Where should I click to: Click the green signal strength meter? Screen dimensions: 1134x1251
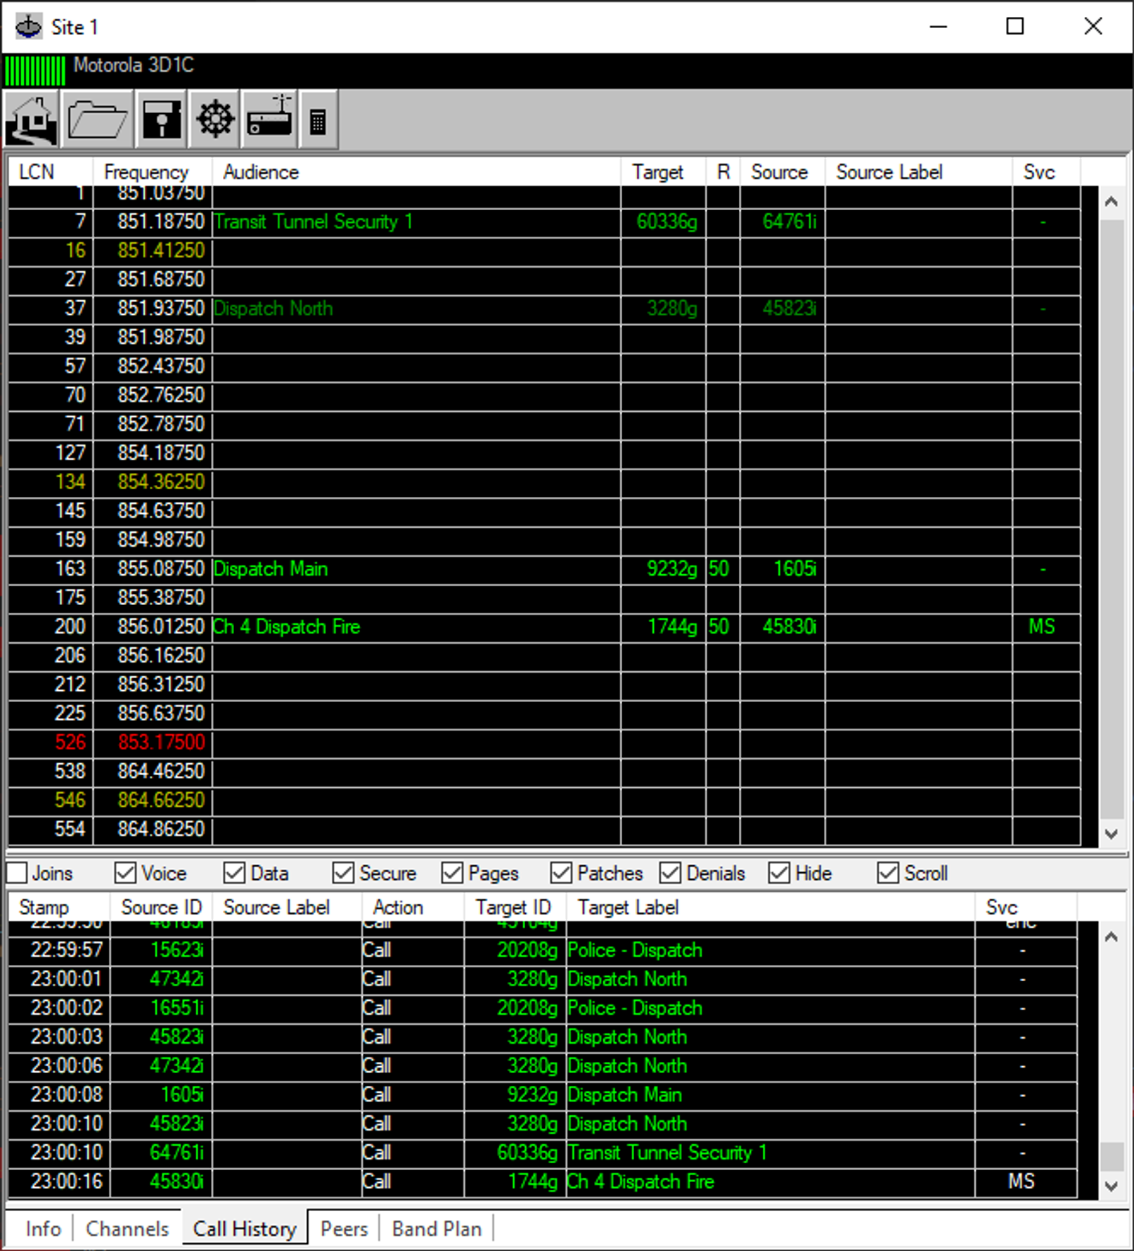tap(35, 71)
